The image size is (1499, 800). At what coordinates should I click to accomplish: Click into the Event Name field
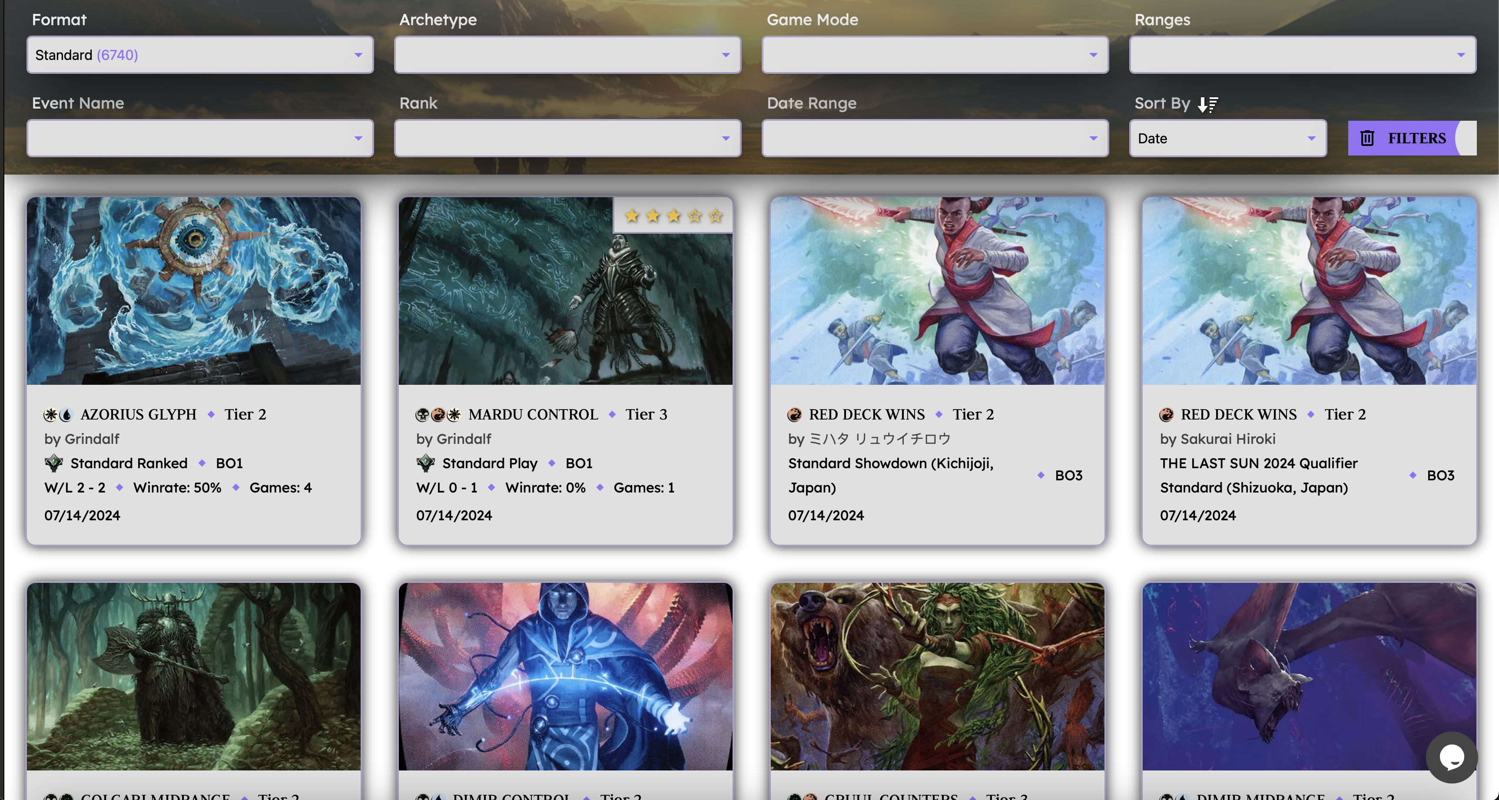[200, 138]
